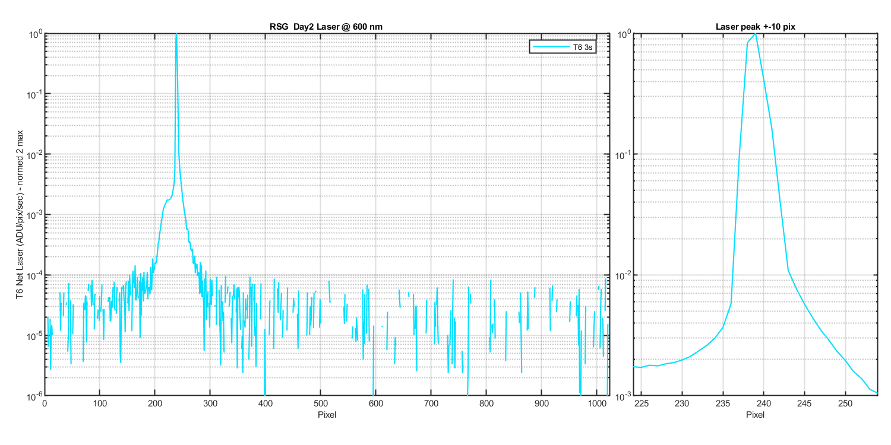Click x-axis tick '300' on the left plot
Image resolution: width=891 pixels, height=445 pixels.
210,403
